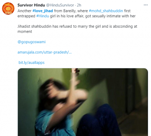Open the attached tweet photo
The width and height of the screenshot is (151, 136).
pos(83,102)
